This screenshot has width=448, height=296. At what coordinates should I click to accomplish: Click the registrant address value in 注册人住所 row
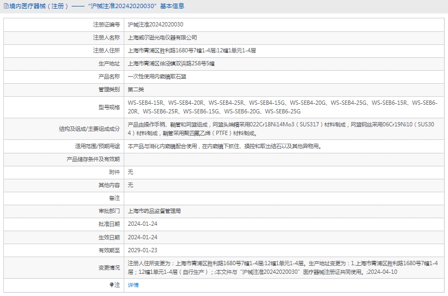(x=191, y=50)
